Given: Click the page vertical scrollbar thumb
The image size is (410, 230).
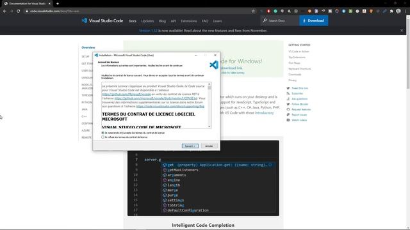Looking at the screenshot, I should pos(408,54).
